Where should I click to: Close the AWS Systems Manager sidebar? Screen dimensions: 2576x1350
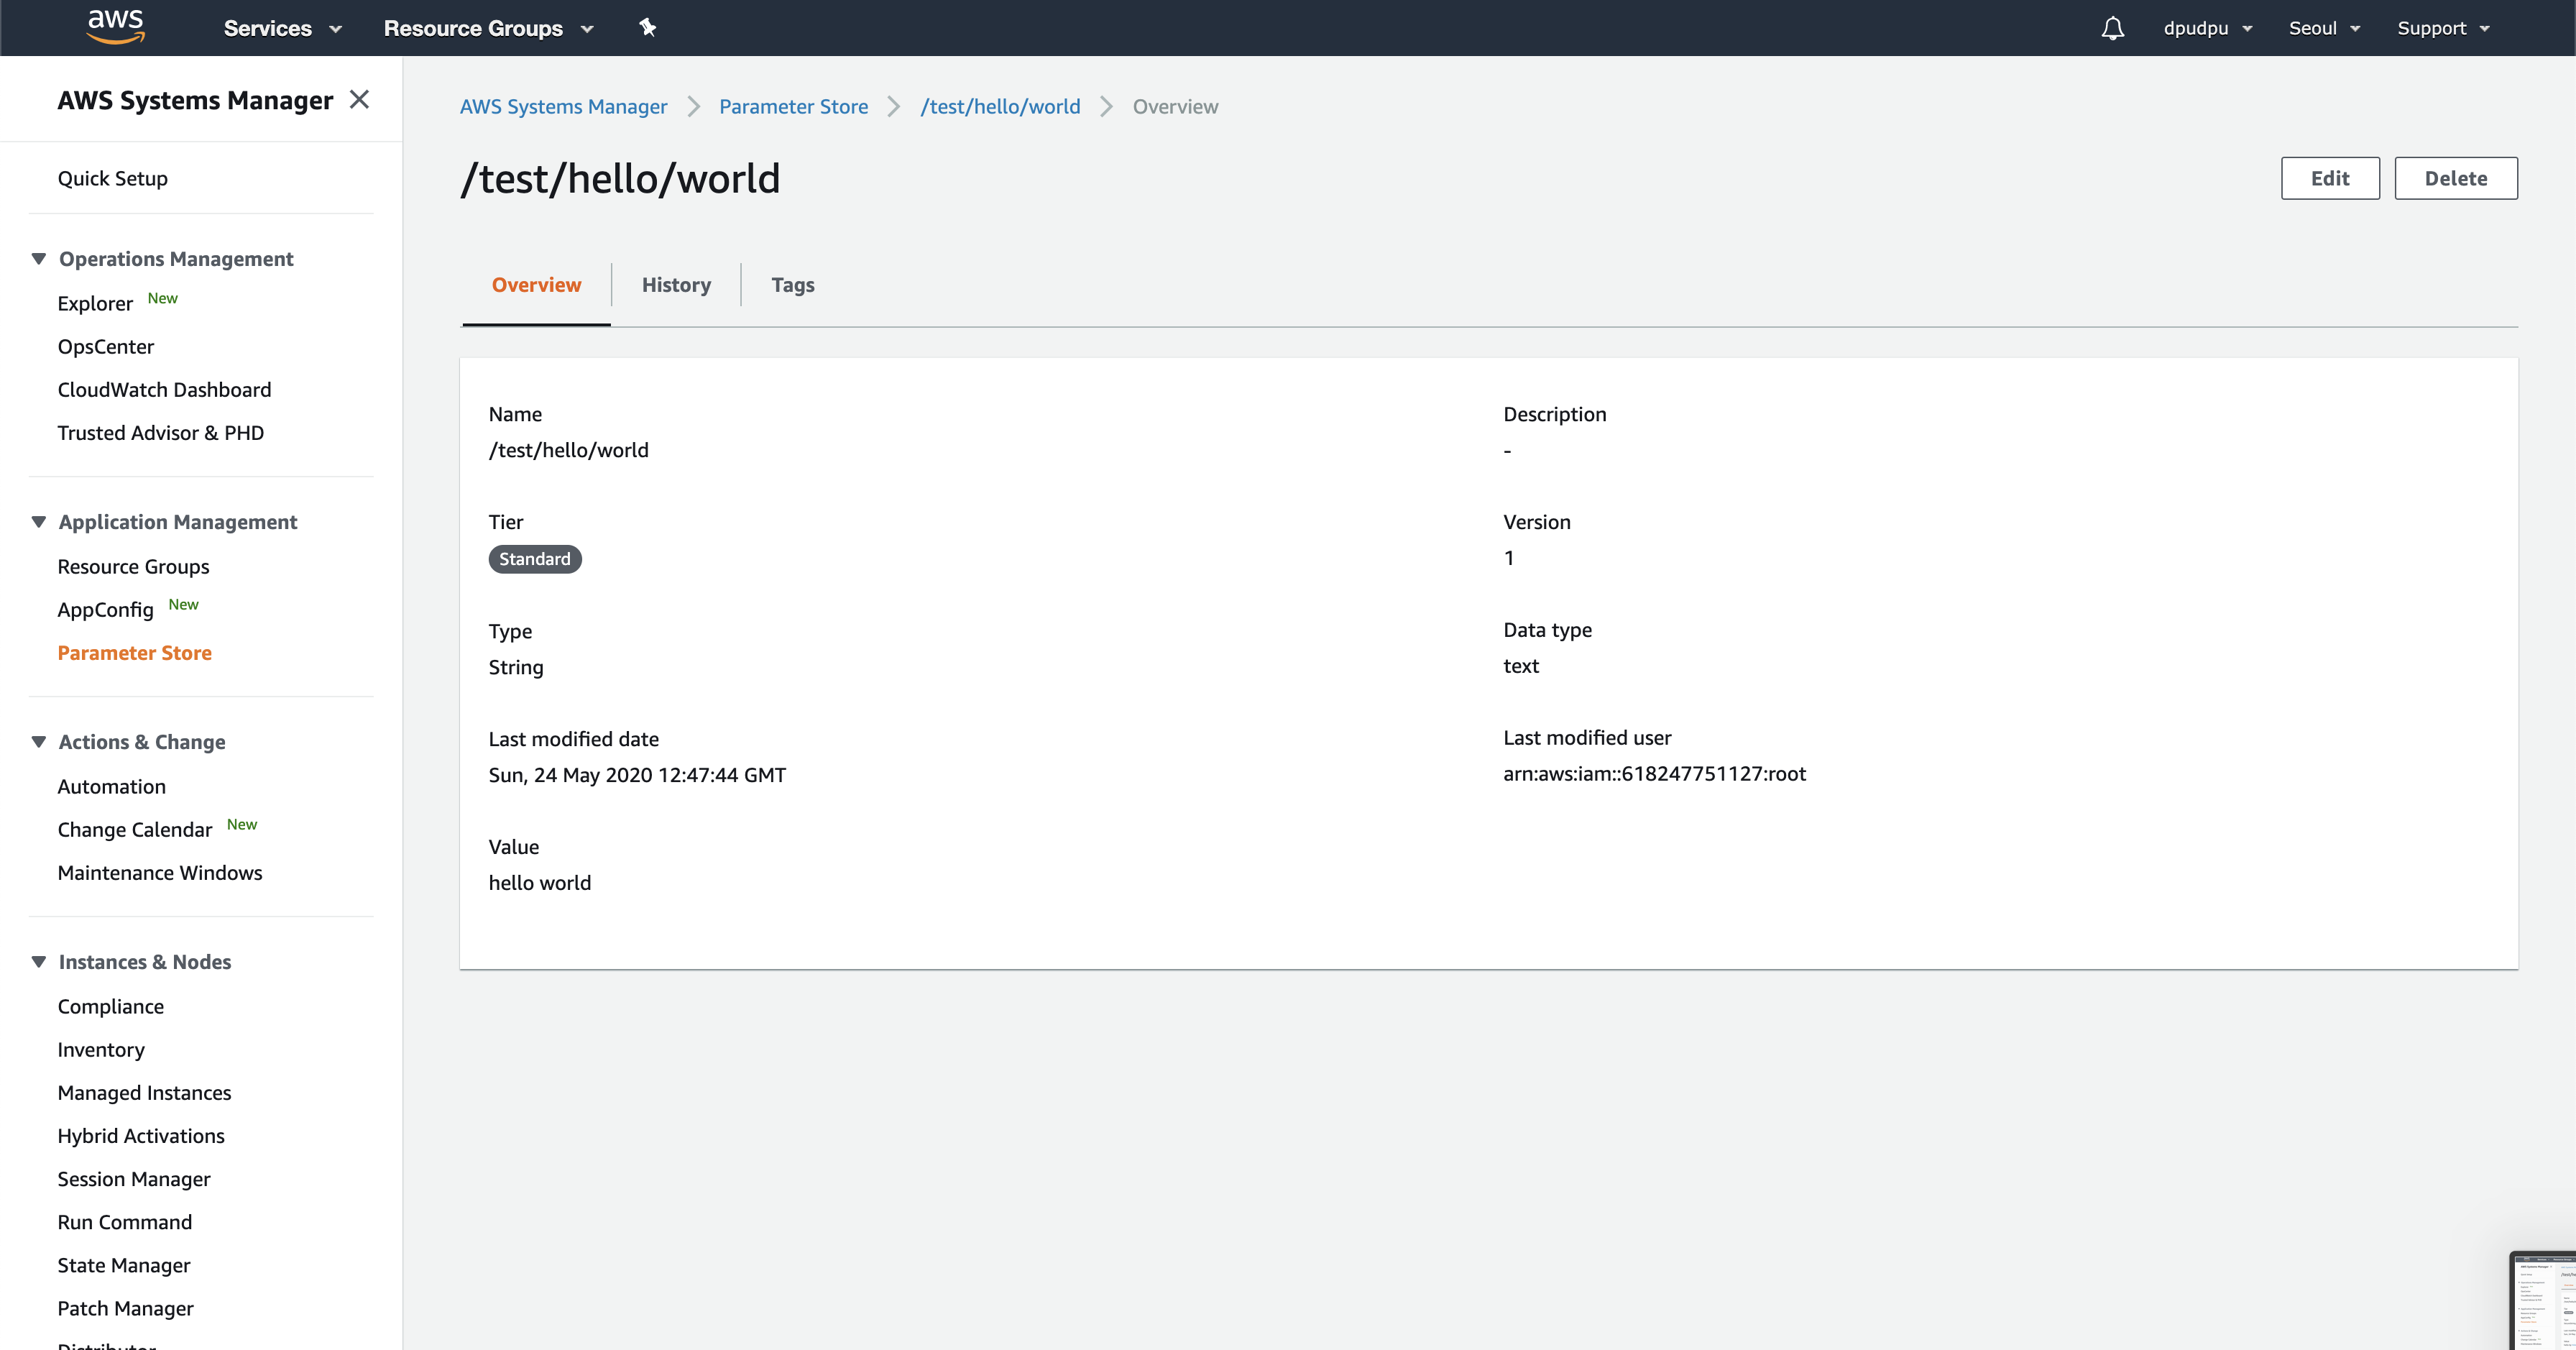pyautogui.click(x=359, y=99)
